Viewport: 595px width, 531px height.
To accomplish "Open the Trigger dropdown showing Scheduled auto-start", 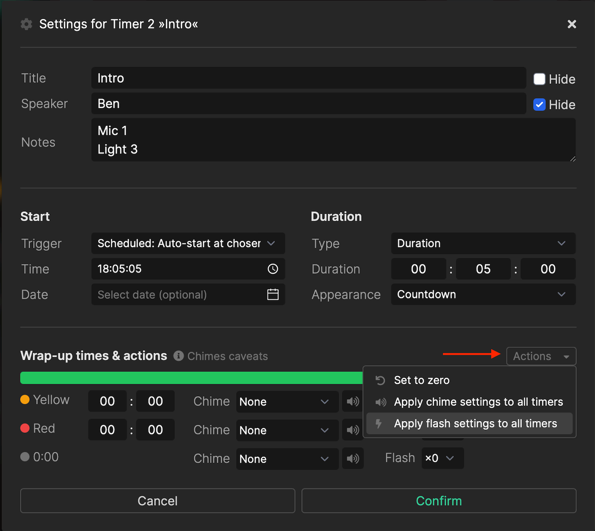I will pyautogui.click(x=188, y=243).
